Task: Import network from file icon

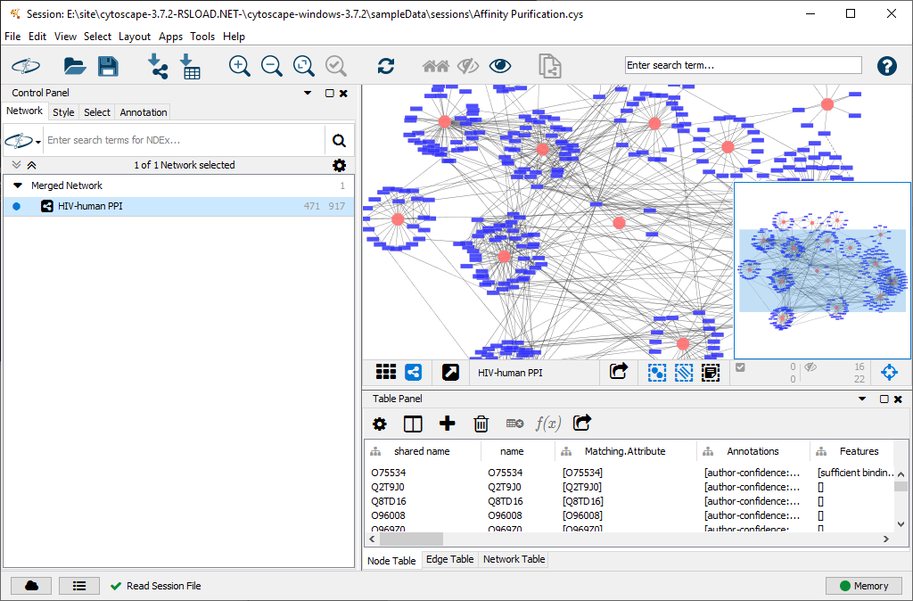Action: [158, 66]
